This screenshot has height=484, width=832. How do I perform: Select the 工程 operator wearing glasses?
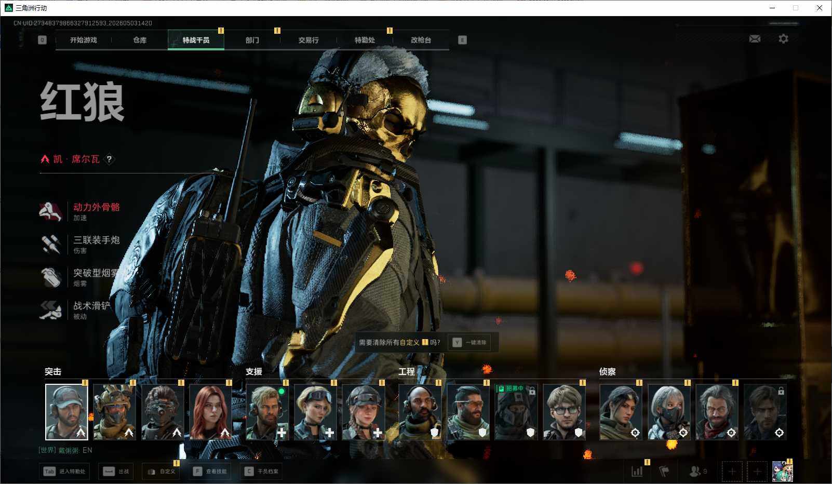pyautogui.click(x=564, y=412)
